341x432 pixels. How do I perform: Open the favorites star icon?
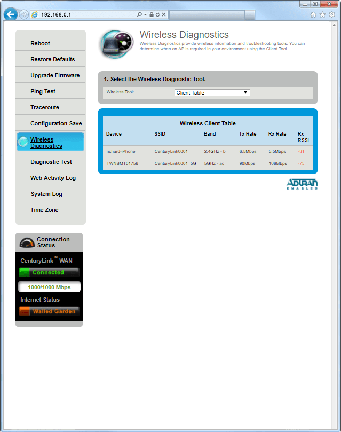(322, 14)
